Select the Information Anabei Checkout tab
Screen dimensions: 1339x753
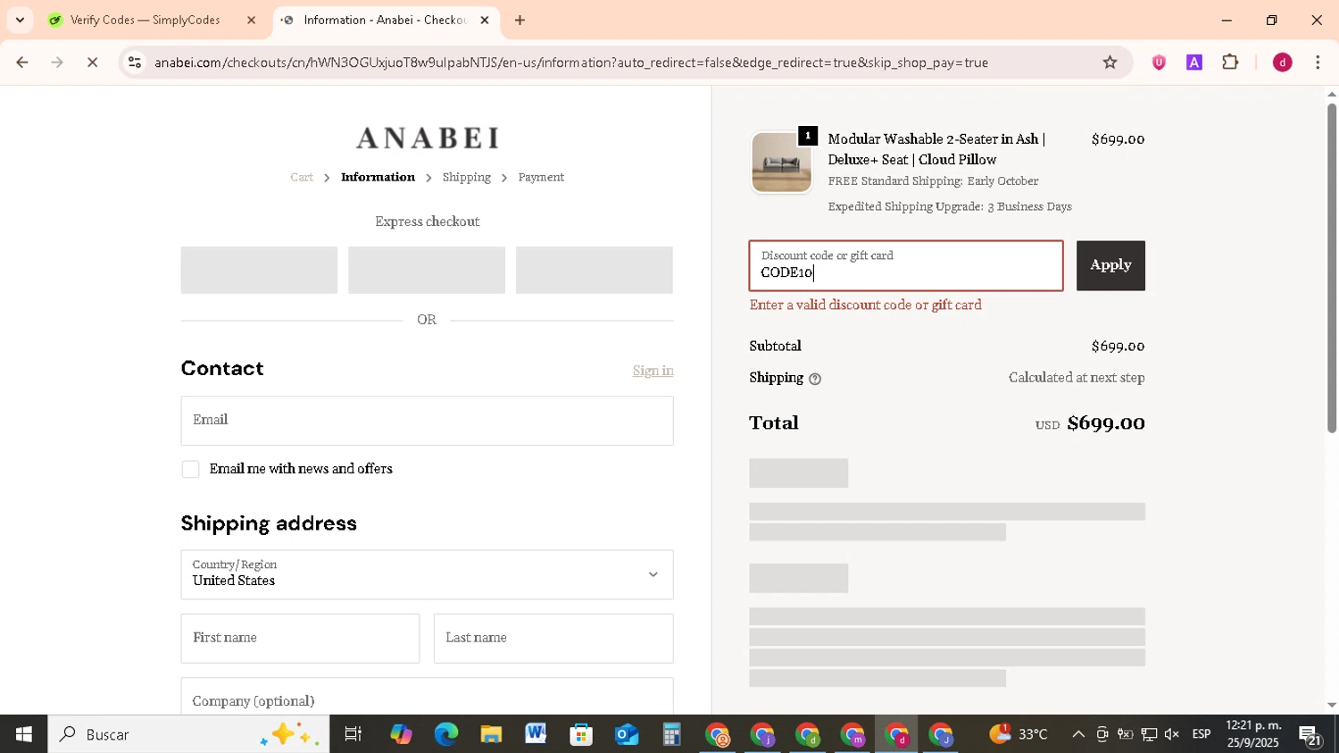(x=386, y=20)
